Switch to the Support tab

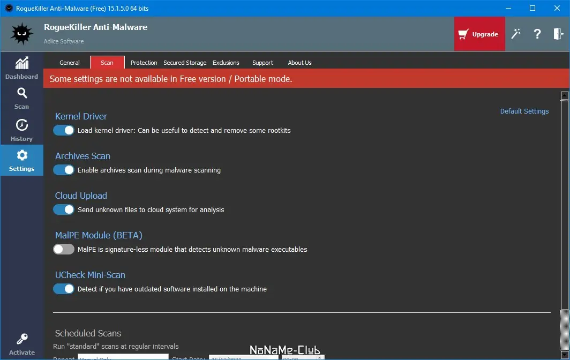pos(262,63)
